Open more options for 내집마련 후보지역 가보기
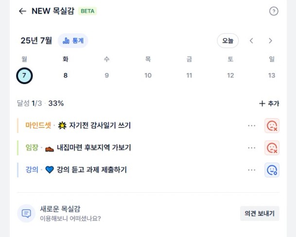 tap(252, 148)
